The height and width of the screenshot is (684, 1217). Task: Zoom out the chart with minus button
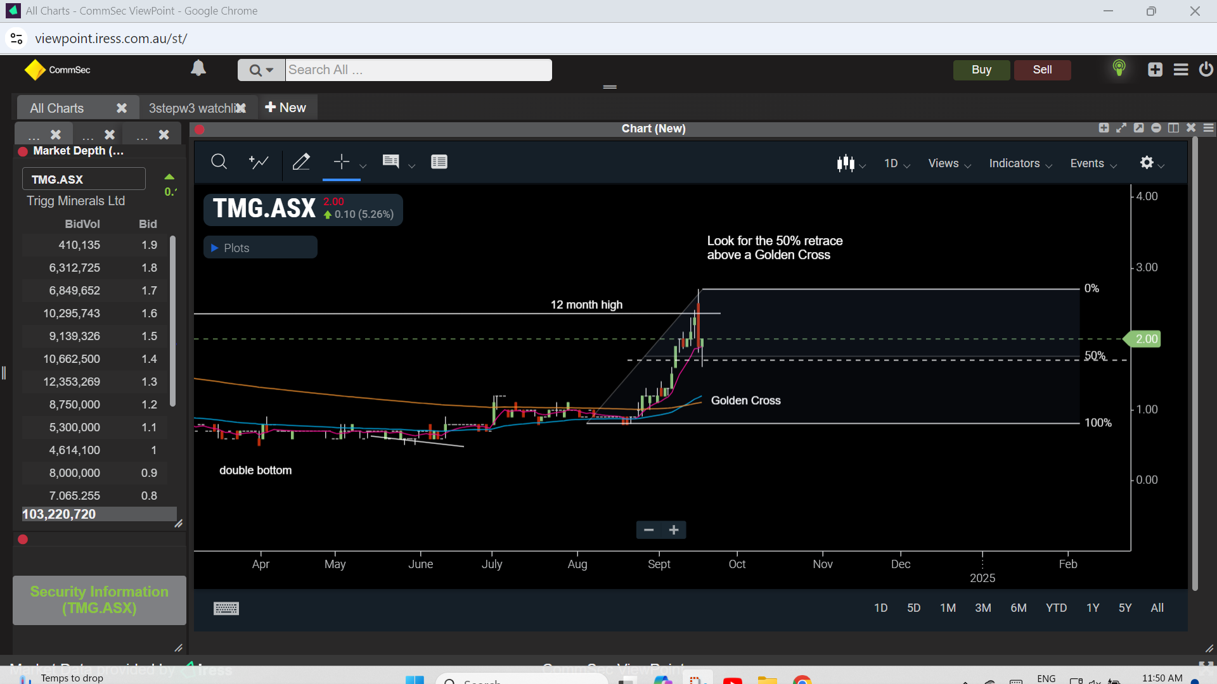point(648,530)
